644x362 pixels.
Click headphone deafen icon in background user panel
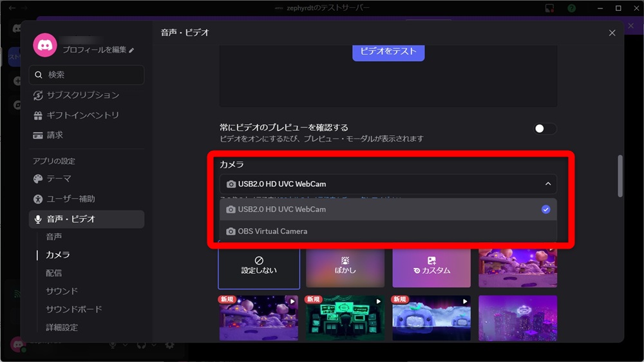tap(141, 345)
